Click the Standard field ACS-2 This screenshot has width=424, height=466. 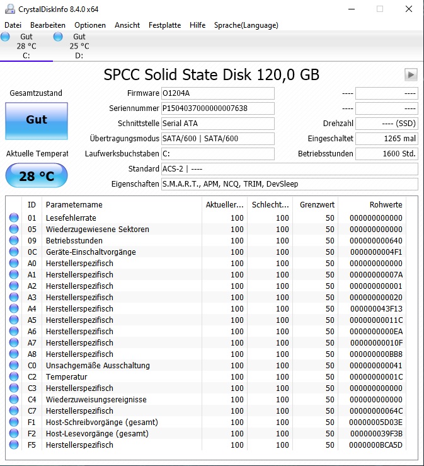pyautogui.click(x=290, y=169)
